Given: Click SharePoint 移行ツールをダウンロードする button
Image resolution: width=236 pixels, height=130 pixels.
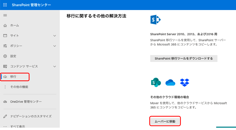Looking at the screenshot, I should pyautogui.click(x=184, y=59).
